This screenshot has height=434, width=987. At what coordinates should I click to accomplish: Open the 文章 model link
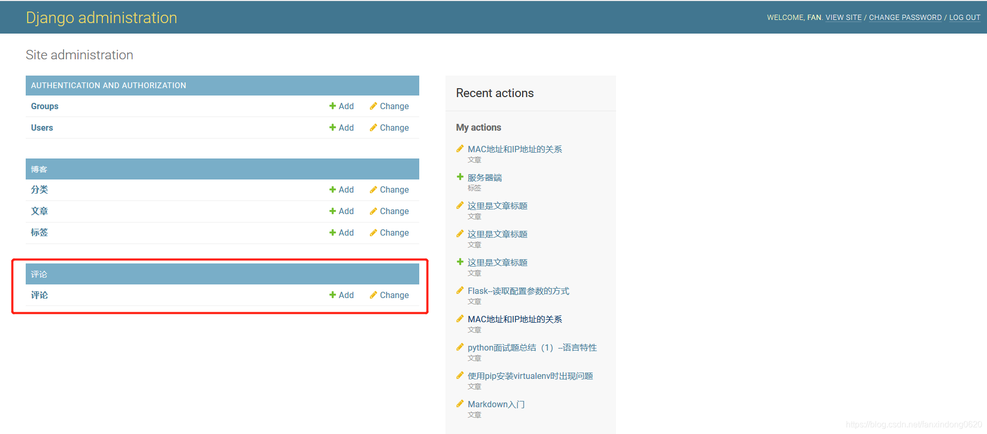[x=39, y=211]
